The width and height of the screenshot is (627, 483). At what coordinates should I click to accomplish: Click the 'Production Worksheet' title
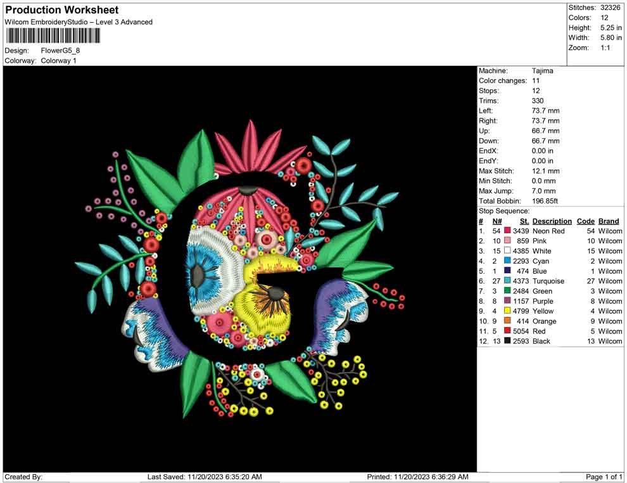tap(61, 10)
